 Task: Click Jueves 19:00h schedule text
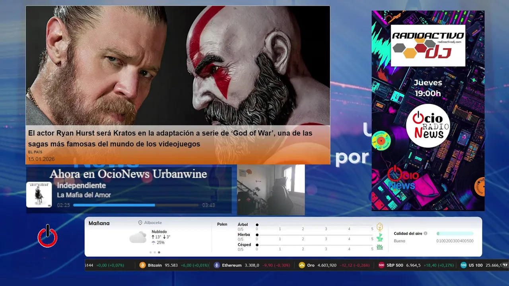(428, 88)
